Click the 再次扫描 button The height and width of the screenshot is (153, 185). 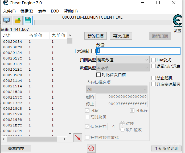point(121,36)
